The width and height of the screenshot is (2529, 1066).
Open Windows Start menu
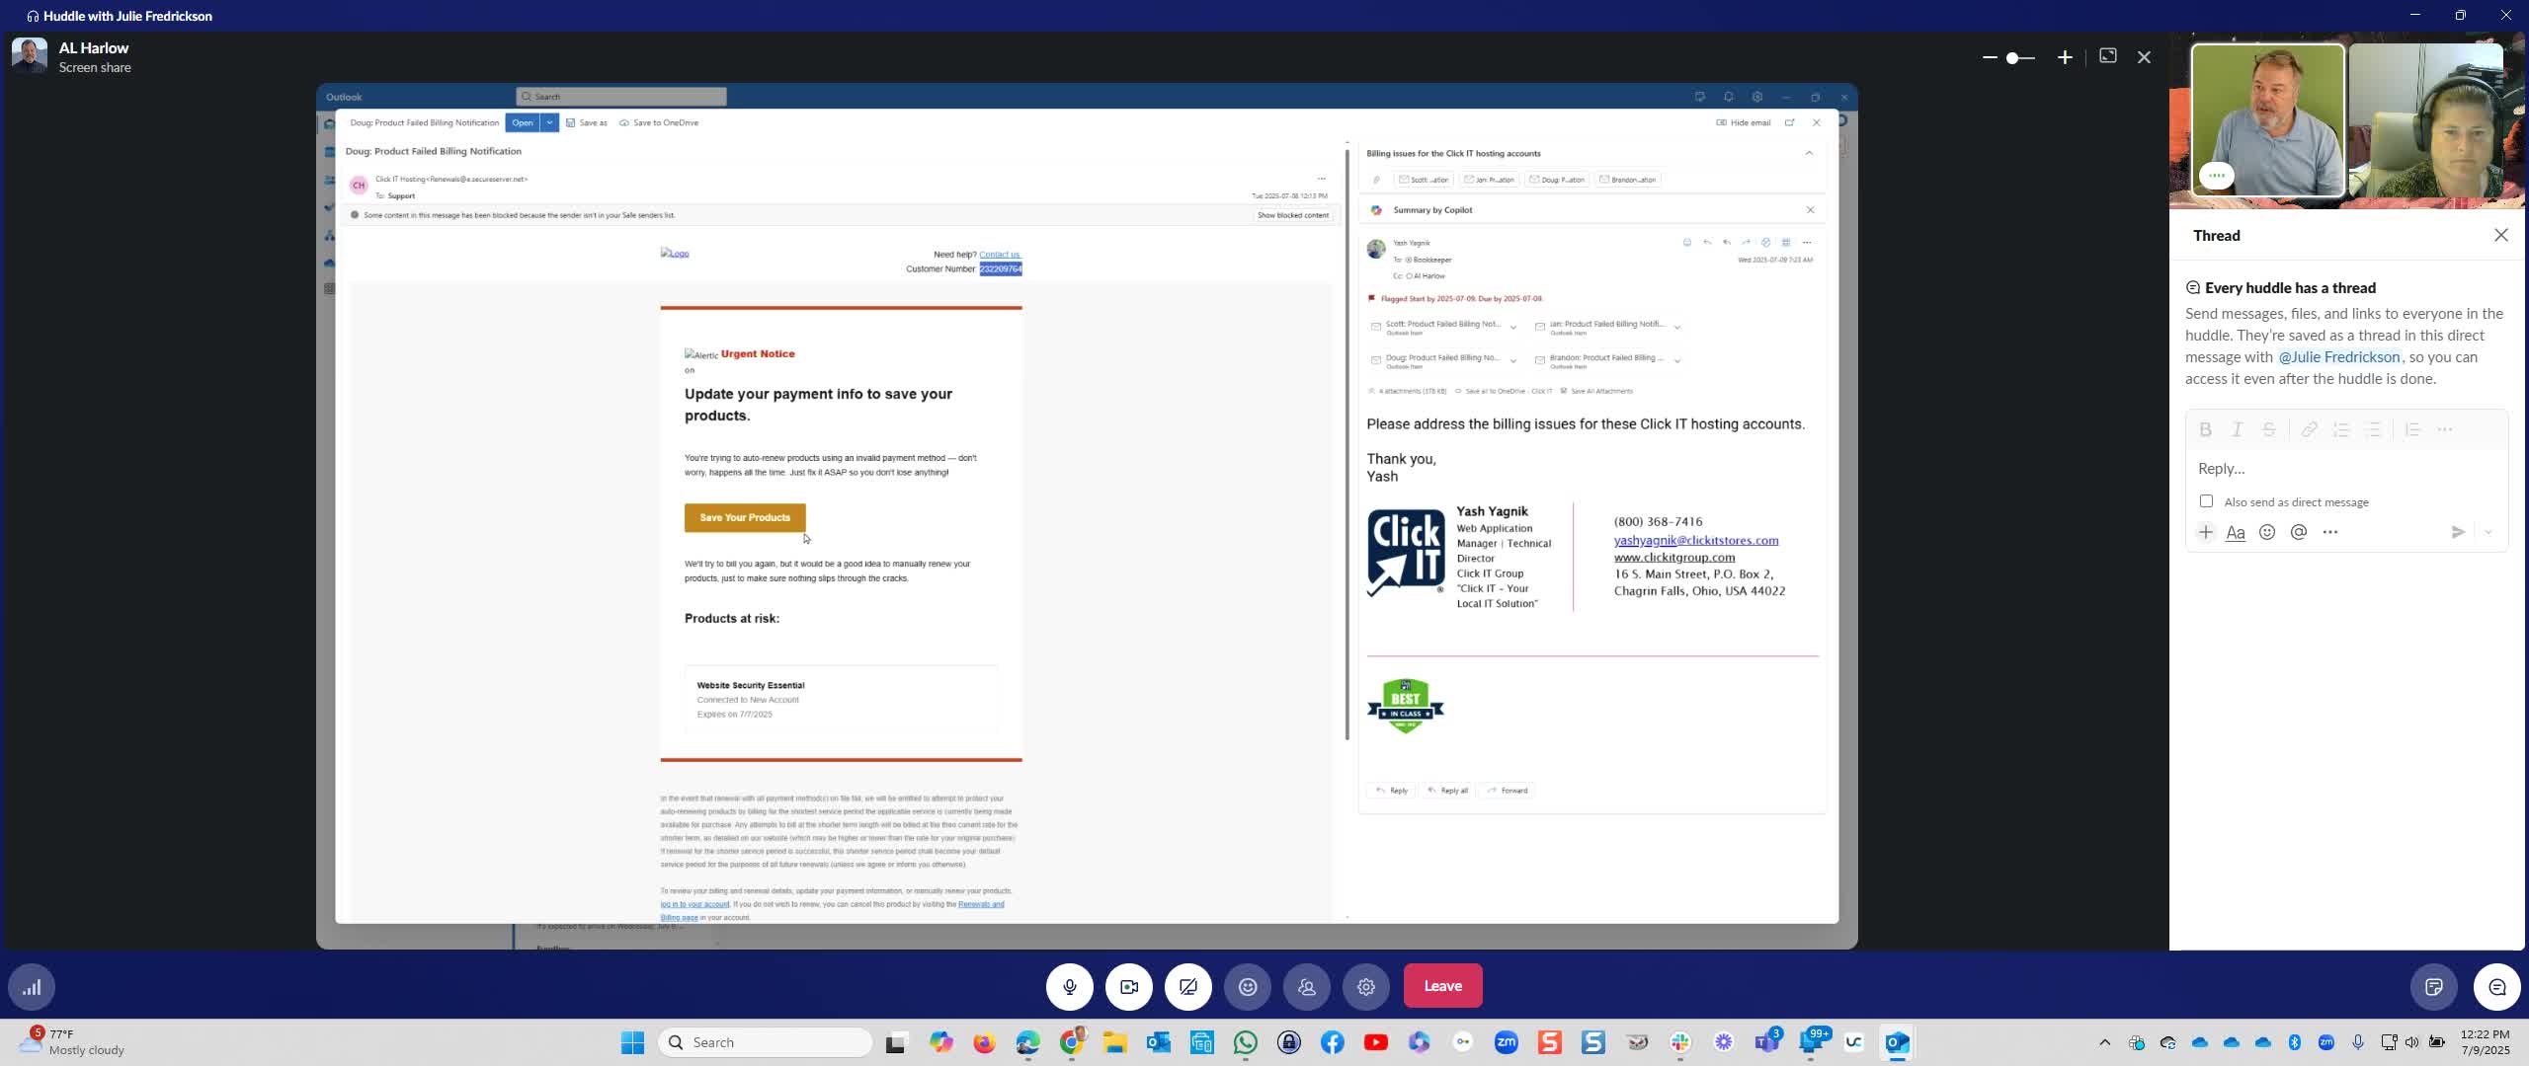click(x=632, y=1042)
